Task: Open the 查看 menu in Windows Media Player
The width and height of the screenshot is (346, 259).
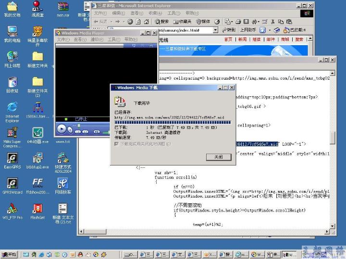Action: [80, 39]
